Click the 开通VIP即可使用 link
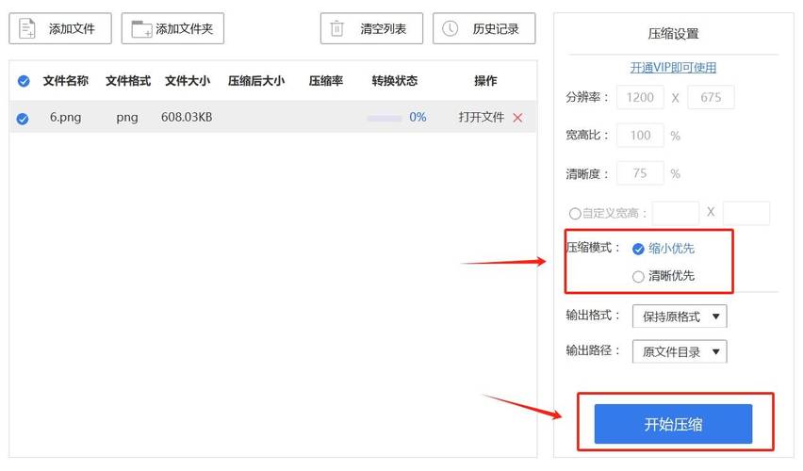 673,68
